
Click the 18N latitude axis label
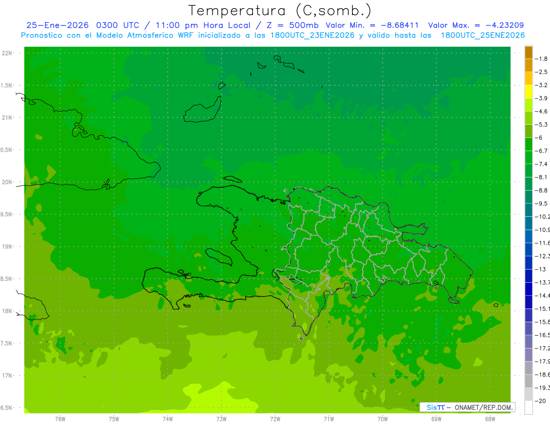point(8,311)
